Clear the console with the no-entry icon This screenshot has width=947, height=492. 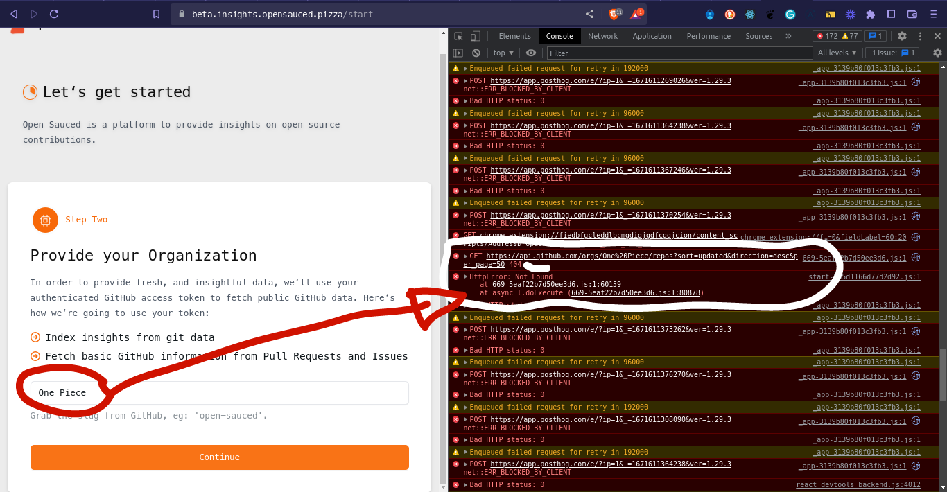click(x=476, y=53)
